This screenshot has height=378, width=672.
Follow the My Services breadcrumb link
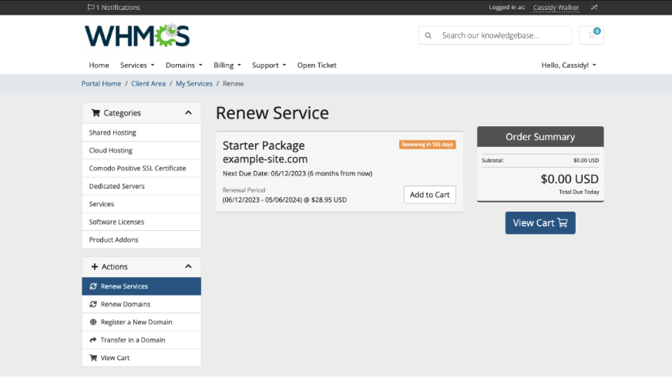(x=194, y=84)
